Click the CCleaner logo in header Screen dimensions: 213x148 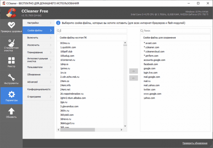pos(11,13)
